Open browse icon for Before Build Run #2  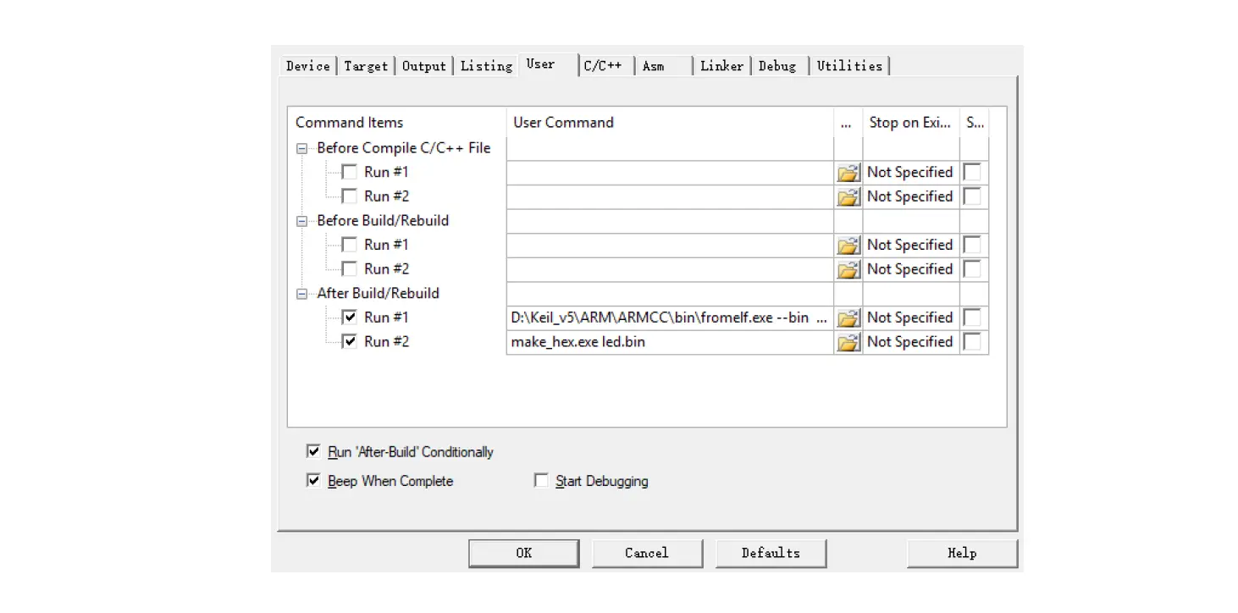pos(848,269)
